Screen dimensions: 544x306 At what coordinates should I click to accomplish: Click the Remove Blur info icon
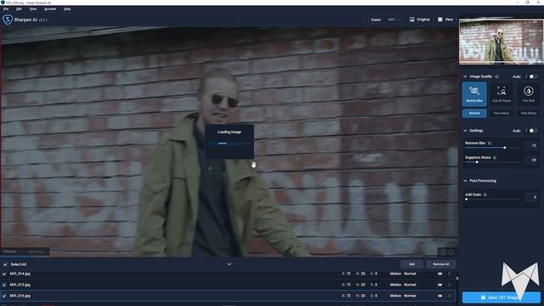tap(490, 143)
